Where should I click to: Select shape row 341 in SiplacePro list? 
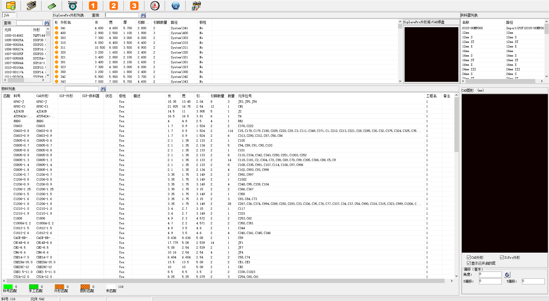point(63,28)
